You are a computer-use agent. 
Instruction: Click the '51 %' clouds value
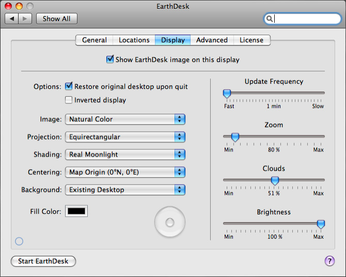(274, 193)
